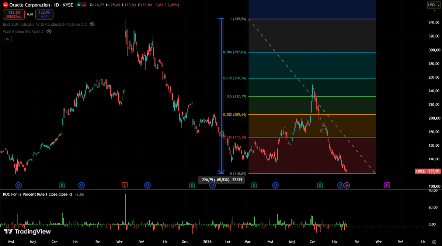Open the USD currency dropdown
442x246 pixels.
click(x=434, y=5)
